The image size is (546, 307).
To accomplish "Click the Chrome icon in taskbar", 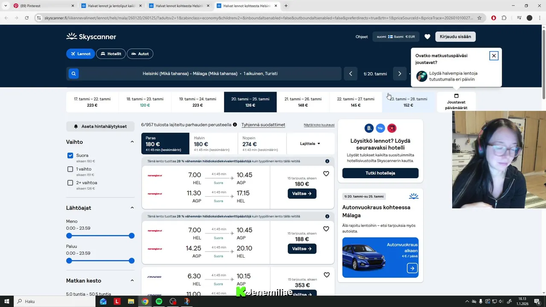I will click(x=145, y=301).
